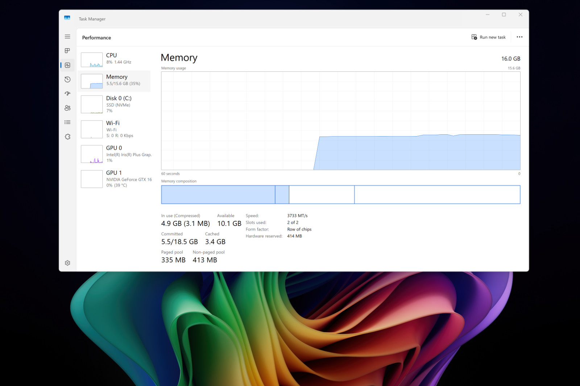Click the in-use segment of memory composition
580x386 pixels.
[x=218, y=195]
